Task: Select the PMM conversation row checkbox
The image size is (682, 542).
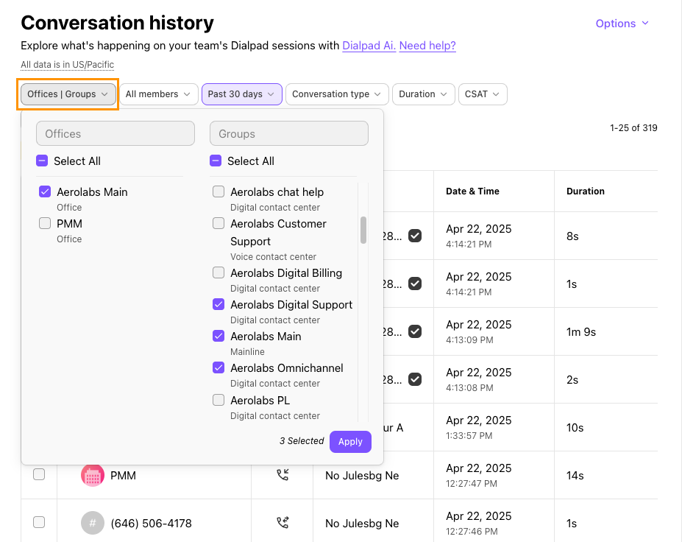Action: [39, 474]
